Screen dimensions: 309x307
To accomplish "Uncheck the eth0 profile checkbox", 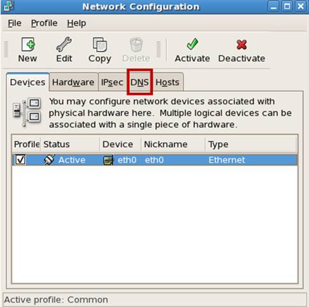I will [x=20, y=160].
